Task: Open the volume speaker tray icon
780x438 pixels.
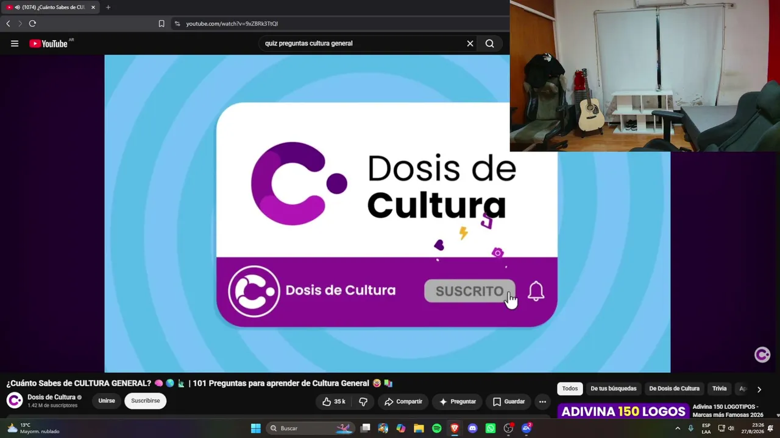Action: (731, 428)
